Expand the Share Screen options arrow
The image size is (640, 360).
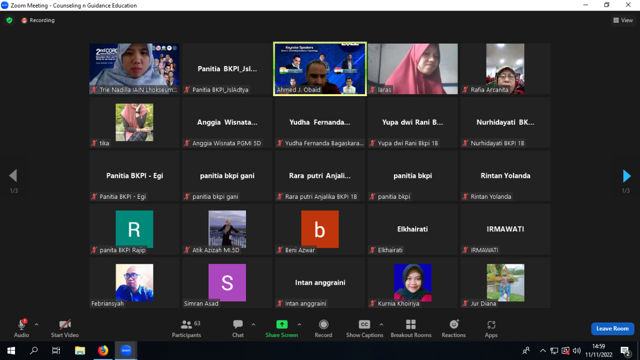coord(299,324)
